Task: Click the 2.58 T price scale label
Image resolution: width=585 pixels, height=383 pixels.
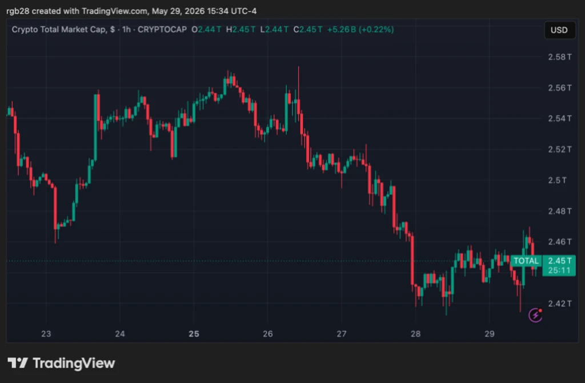Action: click(560, 57)
